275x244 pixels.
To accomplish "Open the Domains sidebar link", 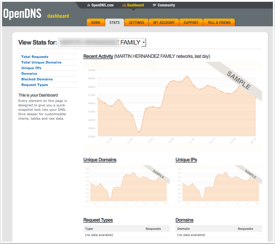I will (29, 74).
